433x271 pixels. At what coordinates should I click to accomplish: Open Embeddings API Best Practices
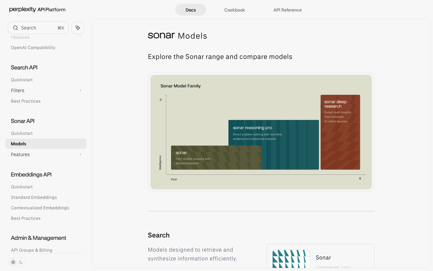coord(26,218)
